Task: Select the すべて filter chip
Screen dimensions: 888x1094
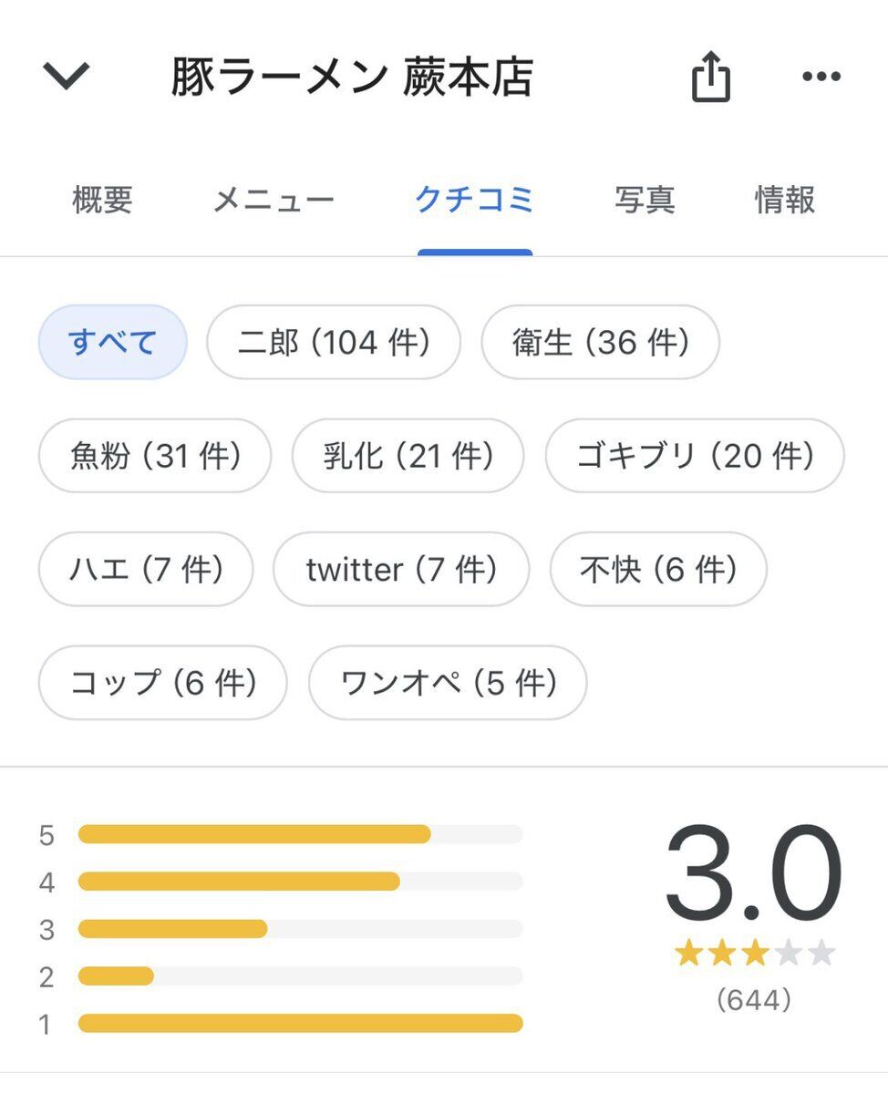Action: click(112, 343)
